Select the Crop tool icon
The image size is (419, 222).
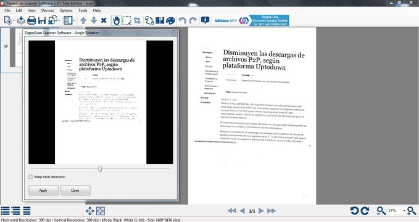(x=137, y=20)
